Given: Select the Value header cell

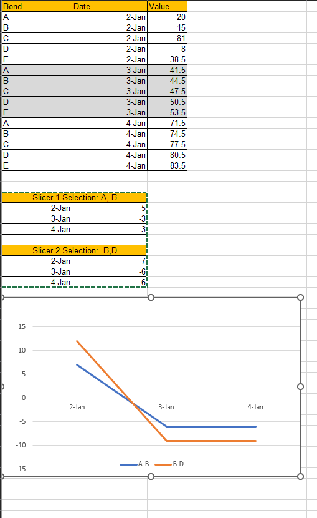Looking at the screenshot, I should pyautogui.click(x=167, y=6).
